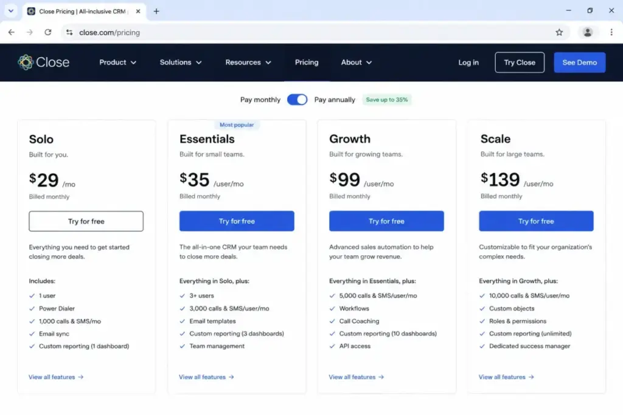Screen dimensions: 623x415
Task: Start Solo plan Try for free
Action: click(86, 221)
